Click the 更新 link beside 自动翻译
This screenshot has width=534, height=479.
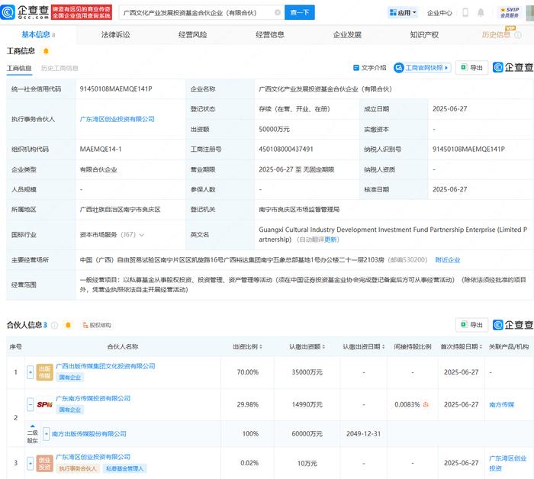coord(330,239)
